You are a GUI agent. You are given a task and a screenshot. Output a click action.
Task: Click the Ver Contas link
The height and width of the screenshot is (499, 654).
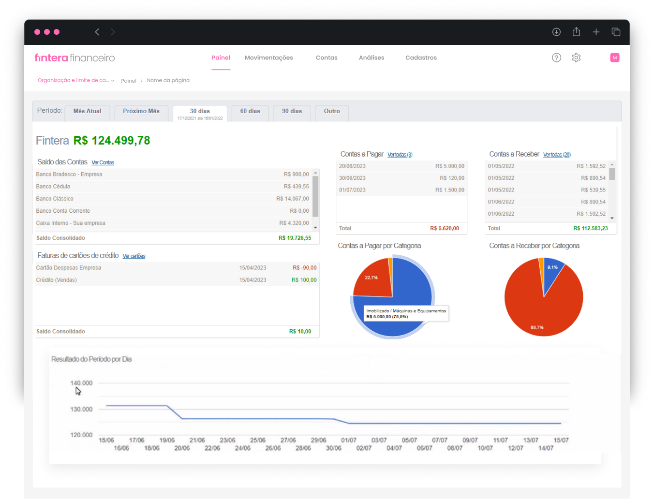click(103, 162)
